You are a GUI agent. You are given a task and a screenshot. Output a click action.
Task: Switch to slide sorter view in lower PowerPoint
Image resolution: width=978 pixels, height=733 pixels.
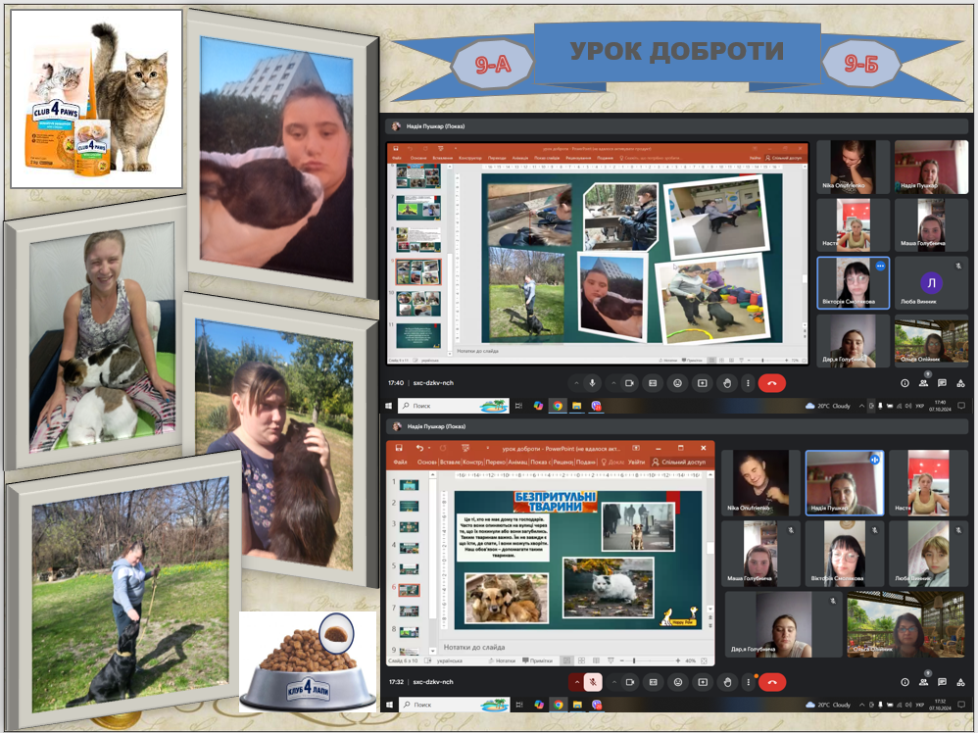pos(581,660)
